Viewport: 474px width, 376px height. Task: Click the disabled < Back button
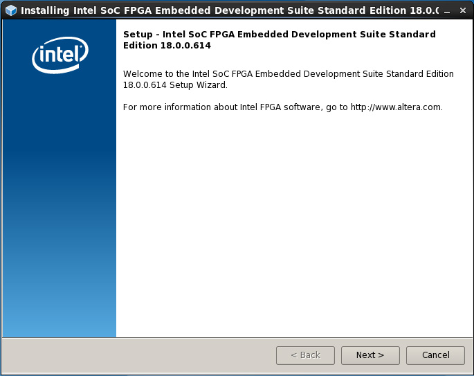tap(305, 355)
